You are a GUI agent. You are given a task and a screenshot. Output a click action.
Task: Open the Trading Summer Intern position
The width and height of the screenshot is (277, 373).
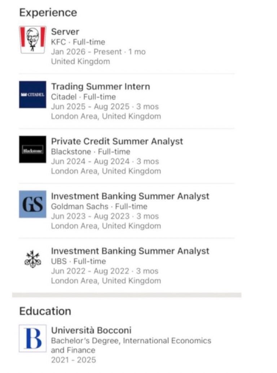click(x=100, y=87)
